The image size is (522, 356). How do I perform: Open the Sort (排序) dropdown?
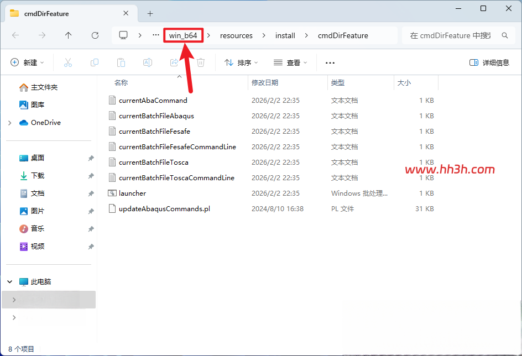(x=241, y=62)
